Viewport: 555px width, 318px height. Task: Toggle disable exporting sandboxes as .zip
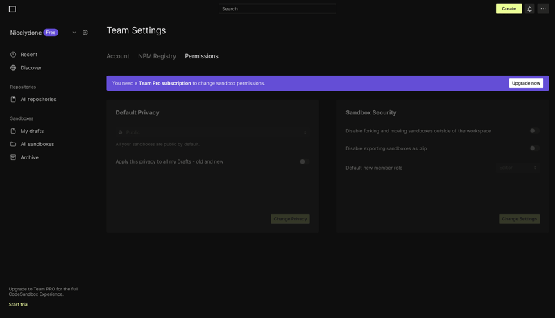(x=534, y=148)
